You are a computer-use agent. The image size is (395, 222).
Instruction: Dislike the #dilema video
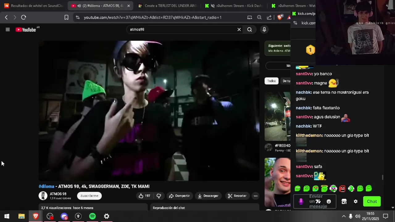pos(159,196)
